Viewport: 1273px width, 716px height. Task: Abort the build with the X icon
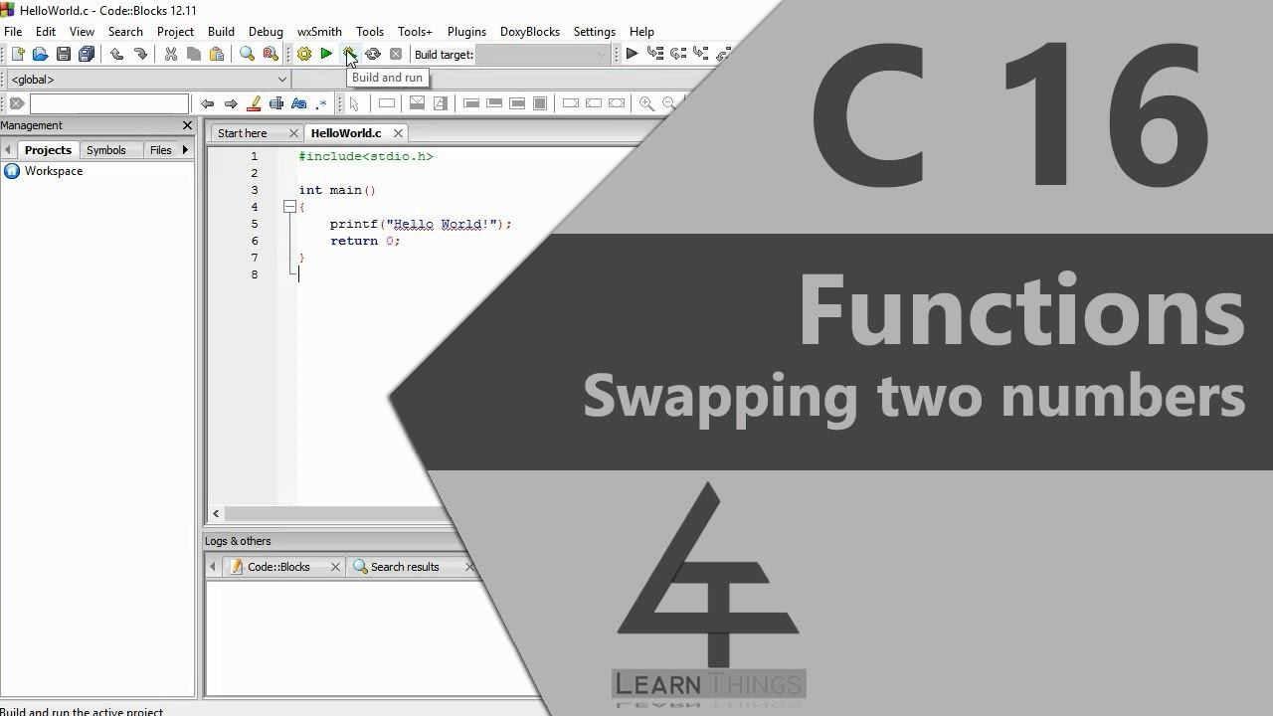396,55
